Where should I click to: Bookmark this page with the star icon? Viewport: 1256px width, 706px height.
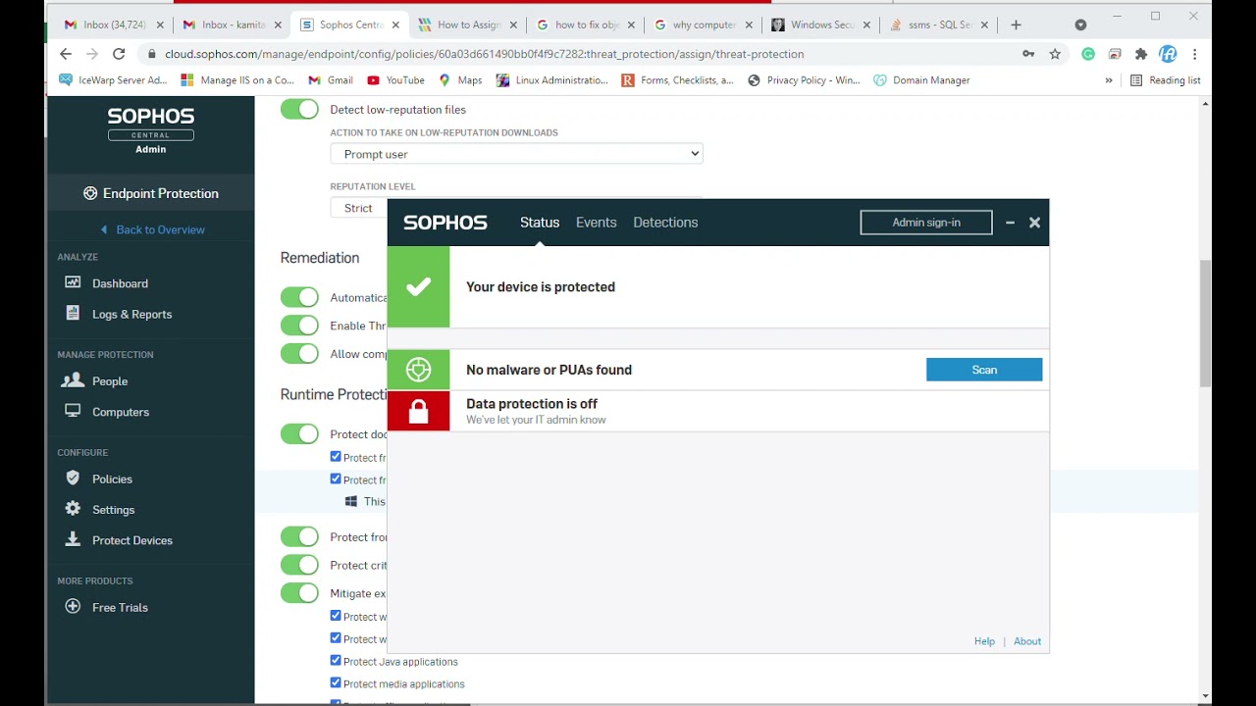click(1055, 54)
